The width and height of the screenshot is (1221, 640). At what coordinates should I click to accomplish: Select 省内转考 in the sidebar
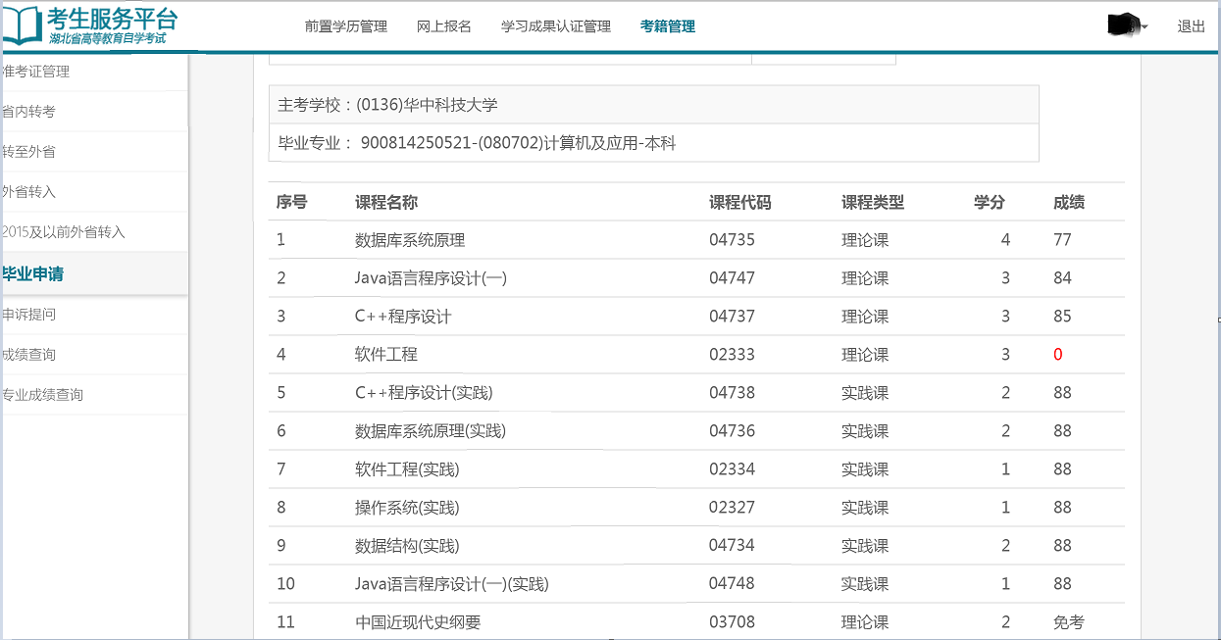coord(29,112)
